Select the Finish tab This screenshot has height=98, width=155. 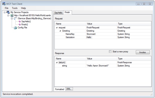[67, 12]
